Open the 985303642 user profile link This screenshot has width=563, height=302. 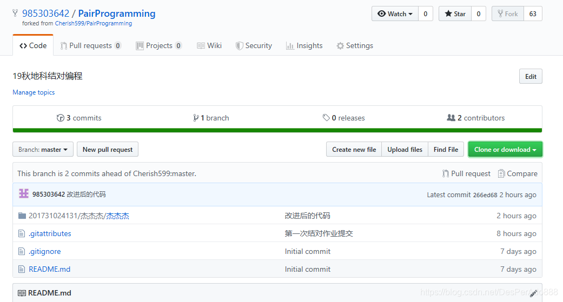[45, 14]
